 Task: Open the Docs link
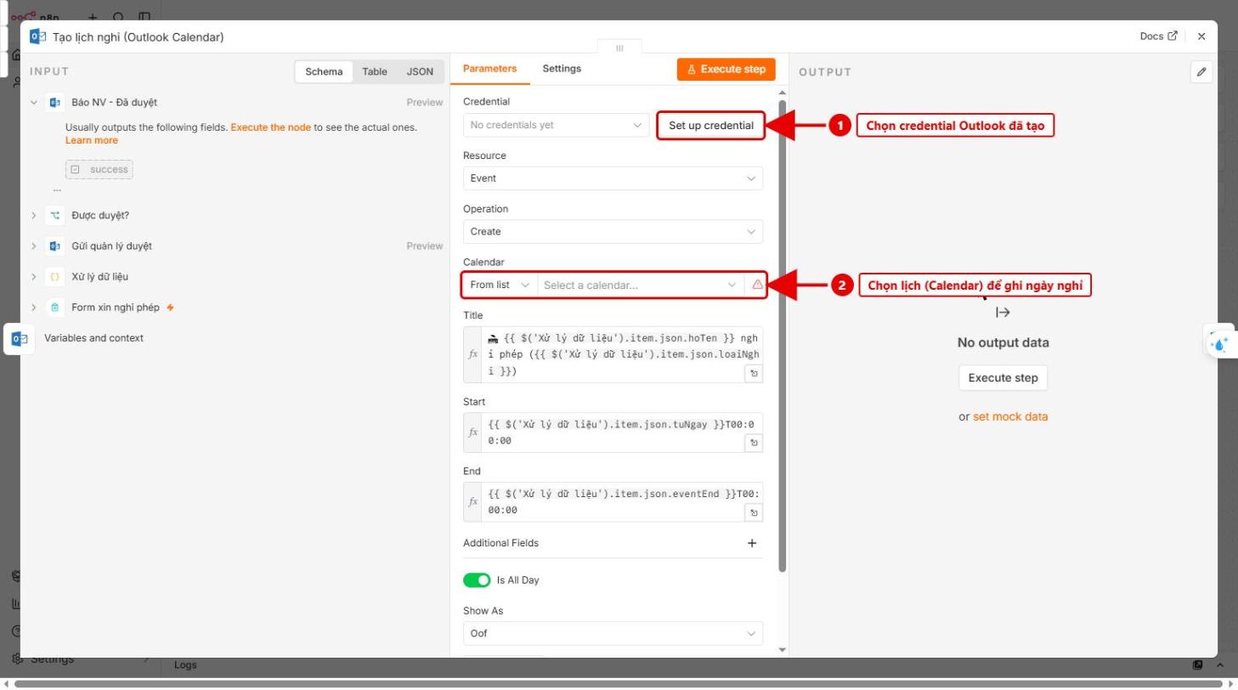1159,37
